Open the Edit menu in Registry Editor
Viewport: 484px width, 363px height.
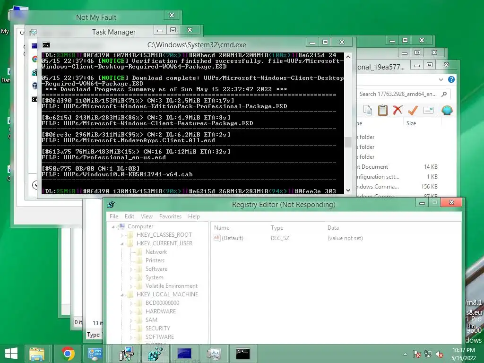pyautogui.click(x=130, y=216)
